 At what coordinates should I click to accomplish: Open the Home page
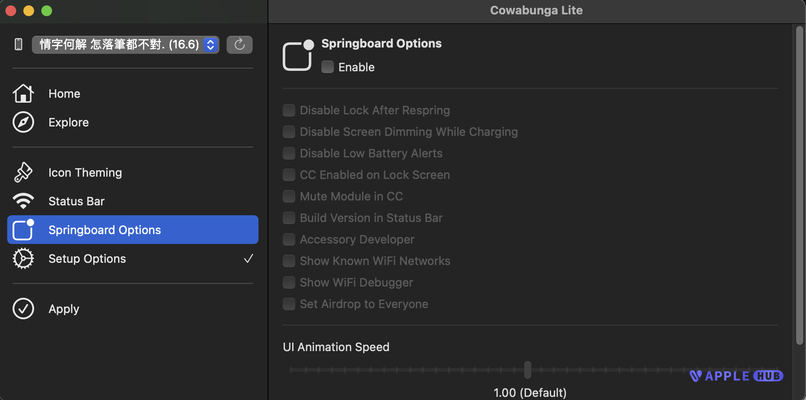coord(133,94)
